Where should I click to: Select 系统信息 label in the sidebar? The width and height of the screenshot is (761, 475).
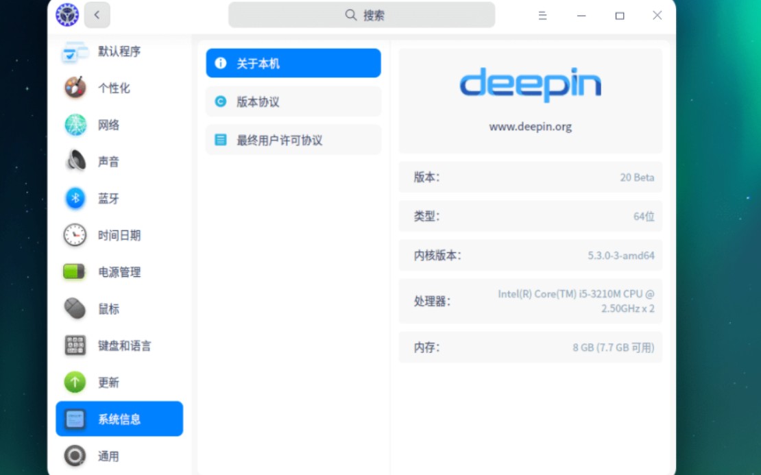(119, 419)
